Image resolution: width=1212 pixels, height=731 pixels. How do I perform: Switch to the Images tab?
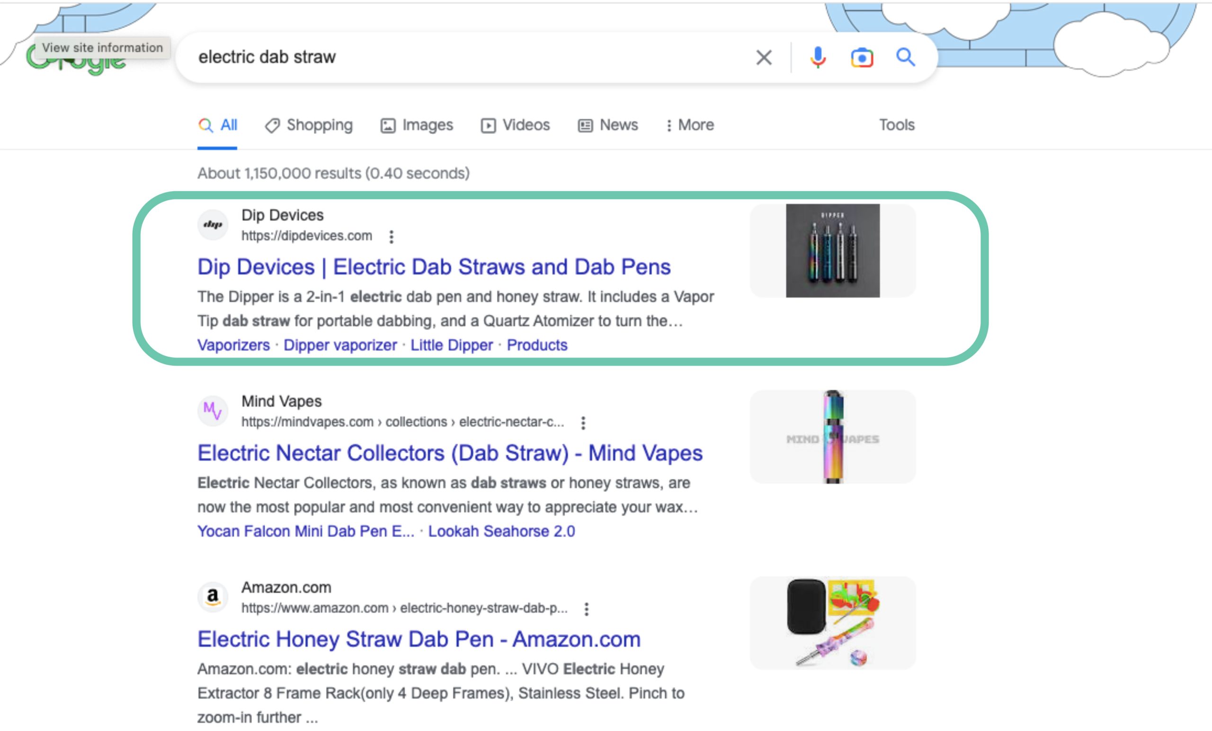tap(417, 125)
